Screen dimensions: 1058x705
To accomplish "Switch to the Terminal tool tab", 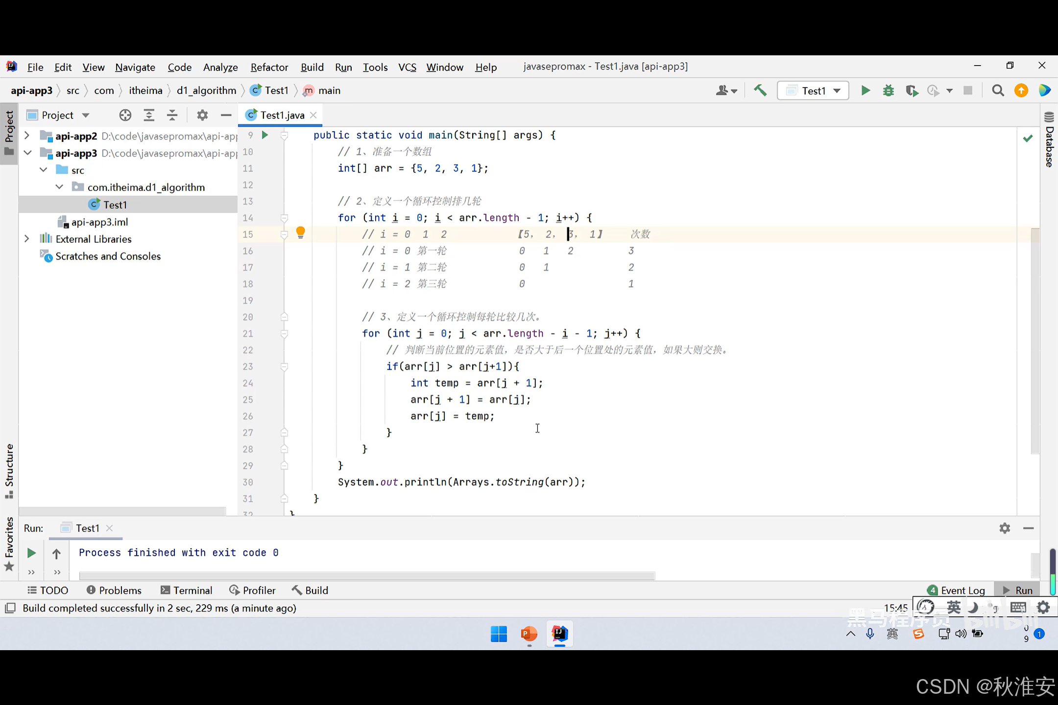I will (x=187, y=590).
